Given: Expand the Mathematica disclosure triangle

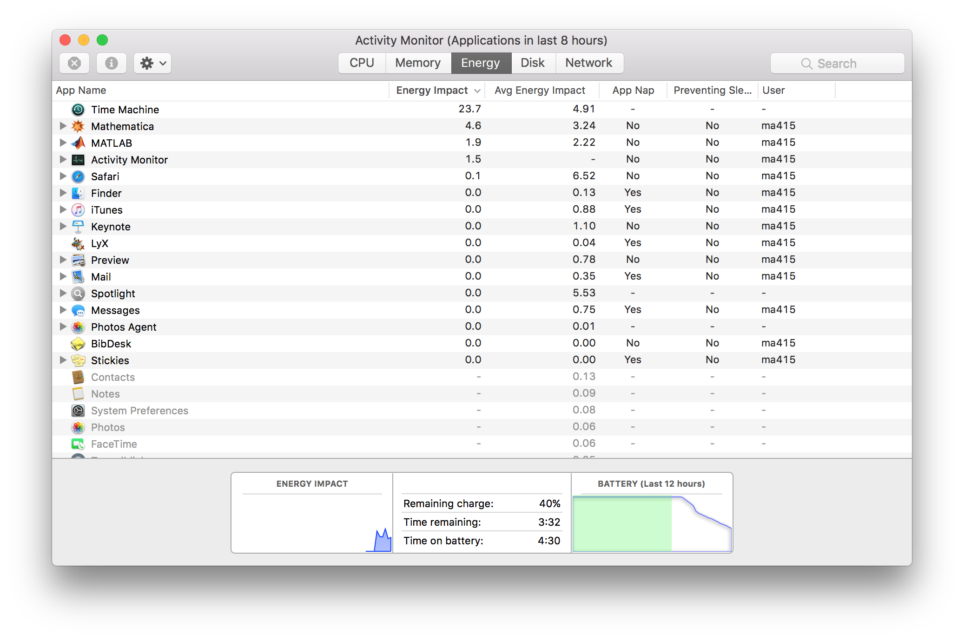Looking at the screenshot, I should pyautogui.click(x=63, y=126).
